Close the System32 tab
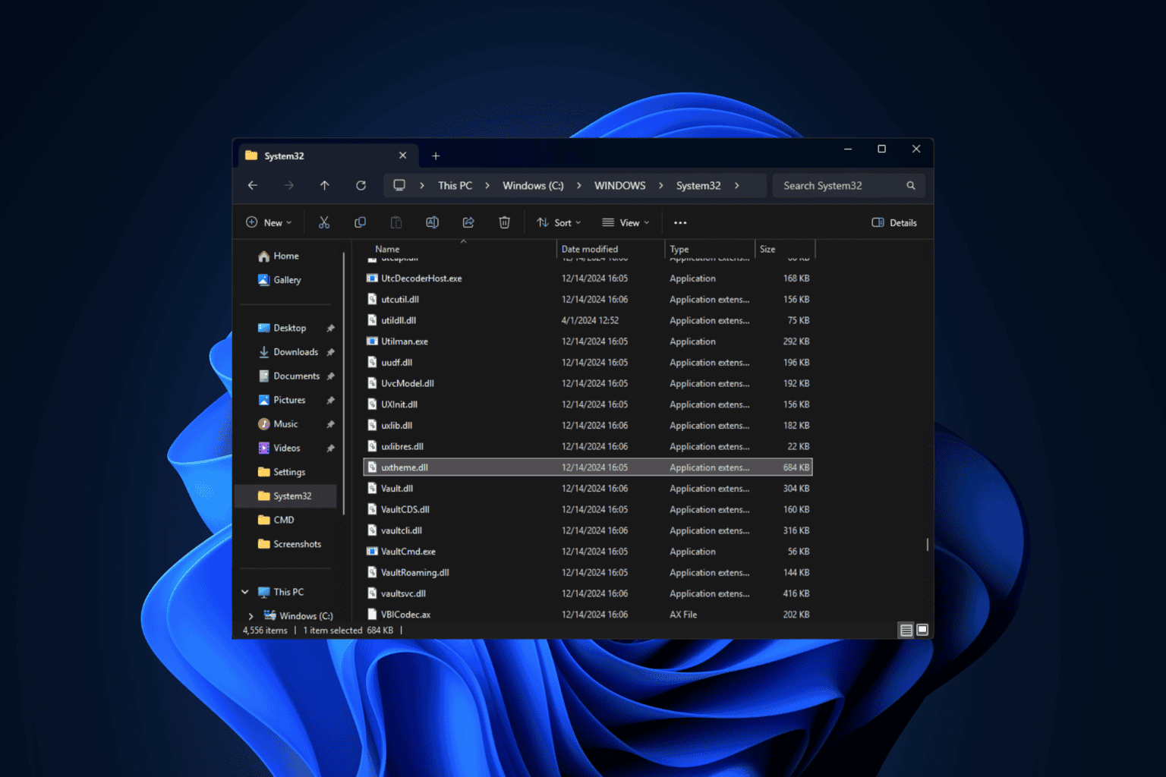This screenshot has height=777, width=1166. coord(402,156)
